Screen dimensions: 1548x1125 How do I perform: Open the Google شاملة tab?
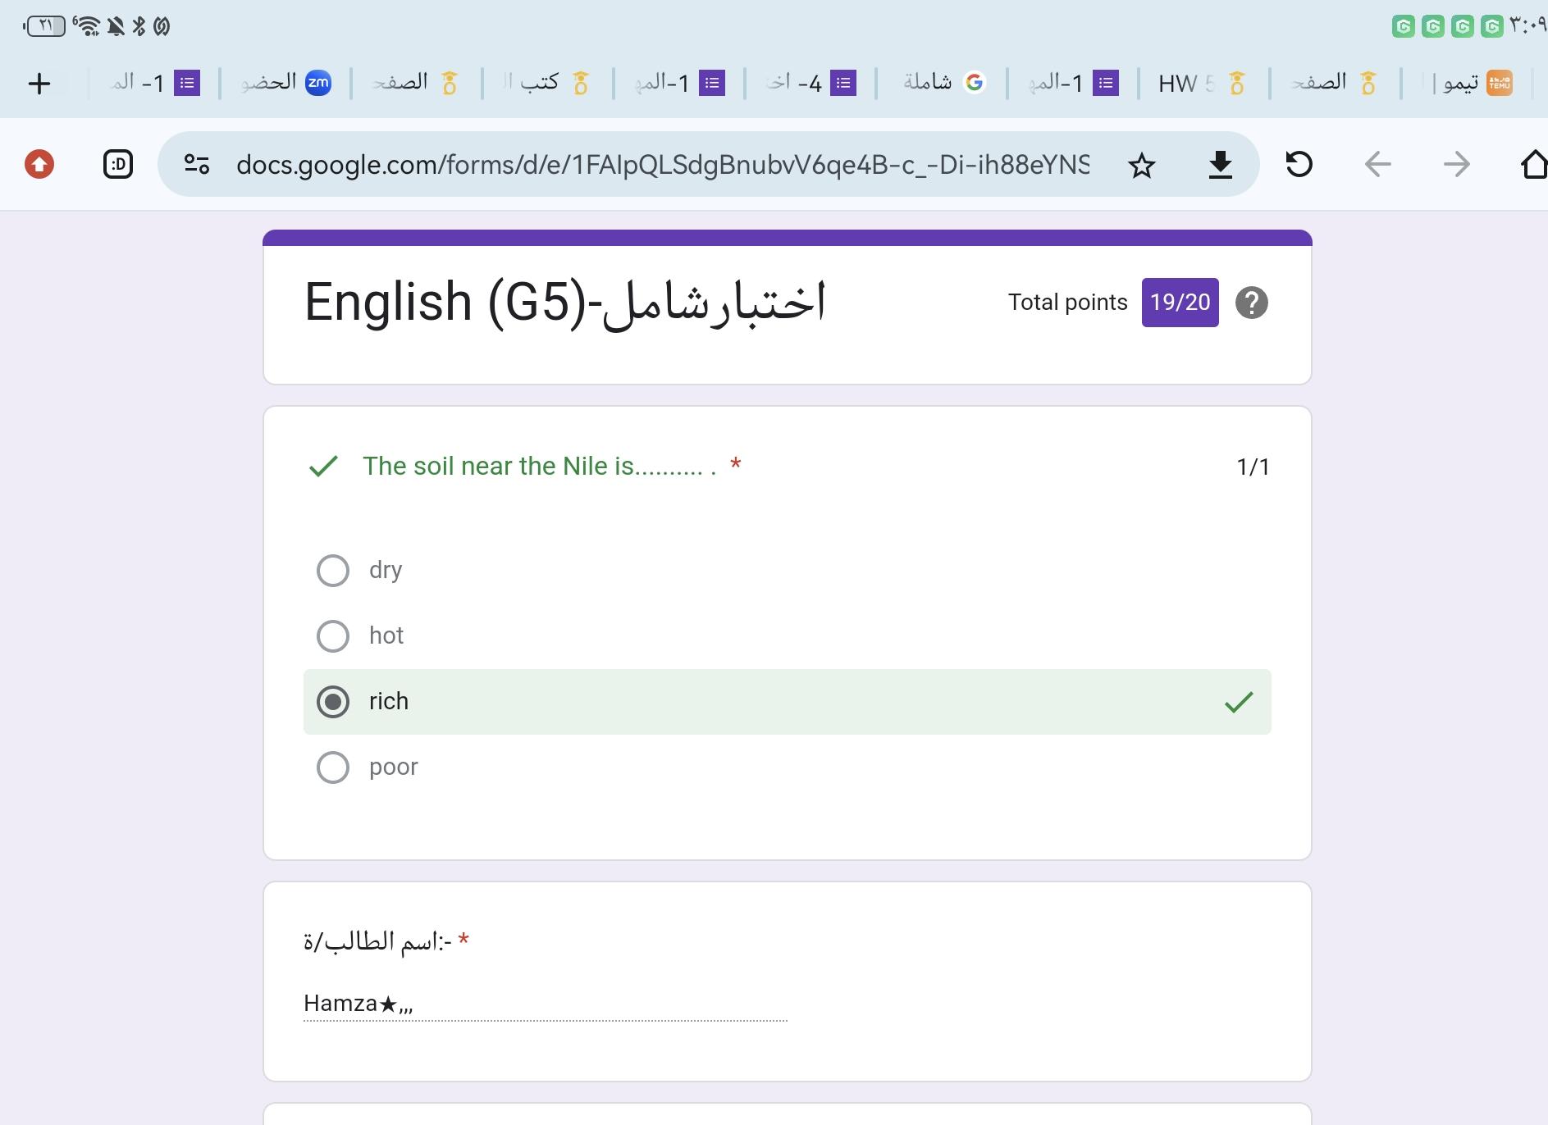942,83
